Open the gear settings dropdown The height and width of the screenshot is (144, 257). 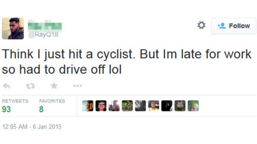coord(201,25)
